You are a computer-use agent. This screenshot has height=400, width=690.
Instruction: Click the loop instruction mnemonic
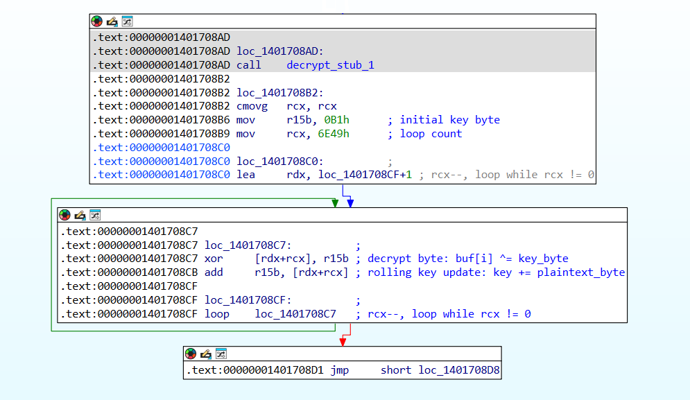click(x=217, y=314)
